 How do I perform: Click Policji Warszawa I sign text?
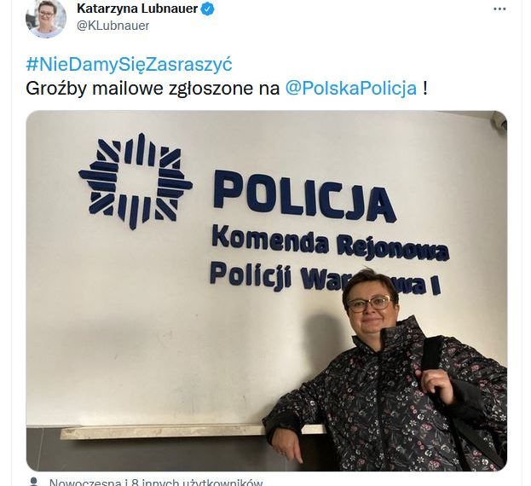coord(325,278)
